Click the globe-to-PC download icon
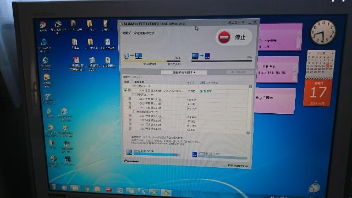The height and width of the screenshot is (198, 352). [x=133, y=56]
